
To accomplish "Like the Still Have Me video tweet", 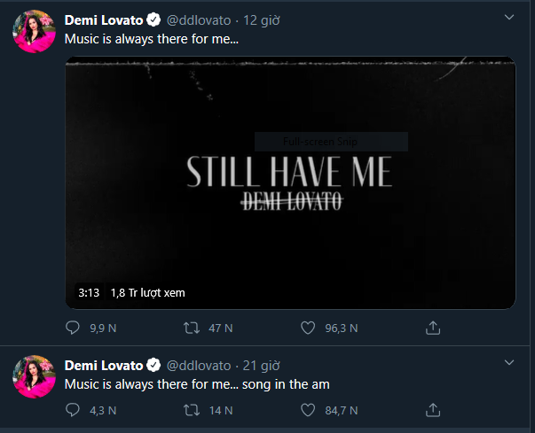I will coord(309,329).
